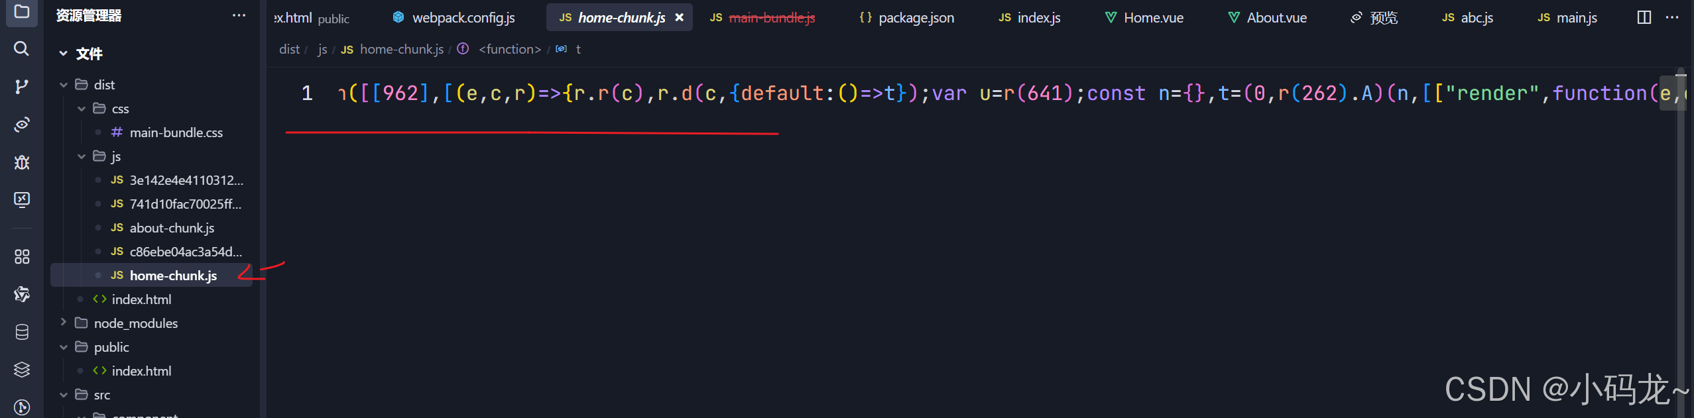Open the Extensions grid icon
1694x418 pixels.
point(22,256)
